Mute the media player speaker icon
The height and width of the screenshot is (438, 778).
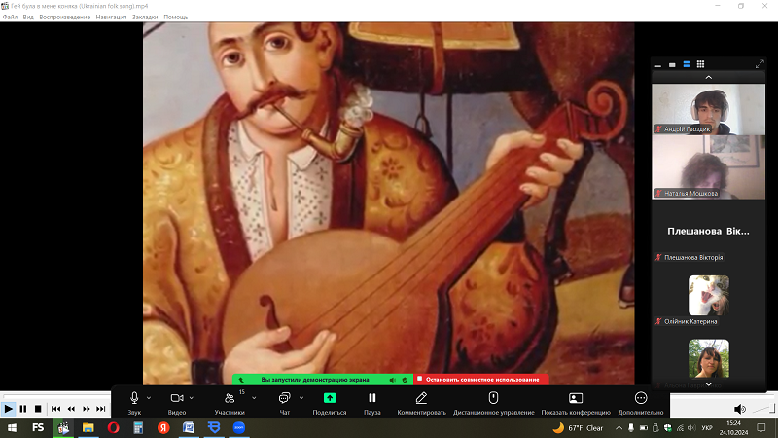click(739, 409)
